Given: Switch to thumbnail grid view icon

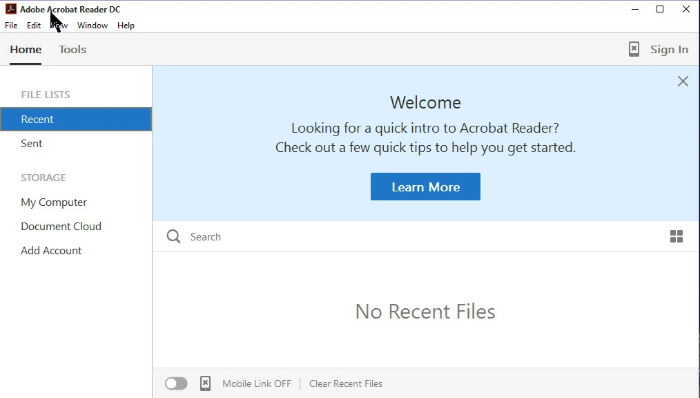Looking at the screenshot, I should point(677,236).
